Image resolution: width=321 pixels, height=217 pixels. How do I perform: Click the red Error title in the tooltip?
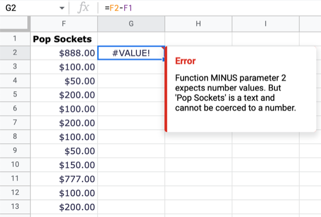point(186,61)
